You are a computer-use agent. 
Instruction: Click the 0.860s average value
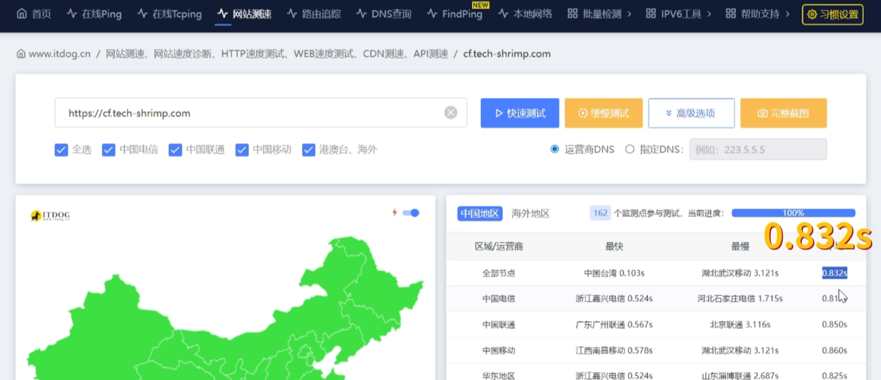point(835,350)
